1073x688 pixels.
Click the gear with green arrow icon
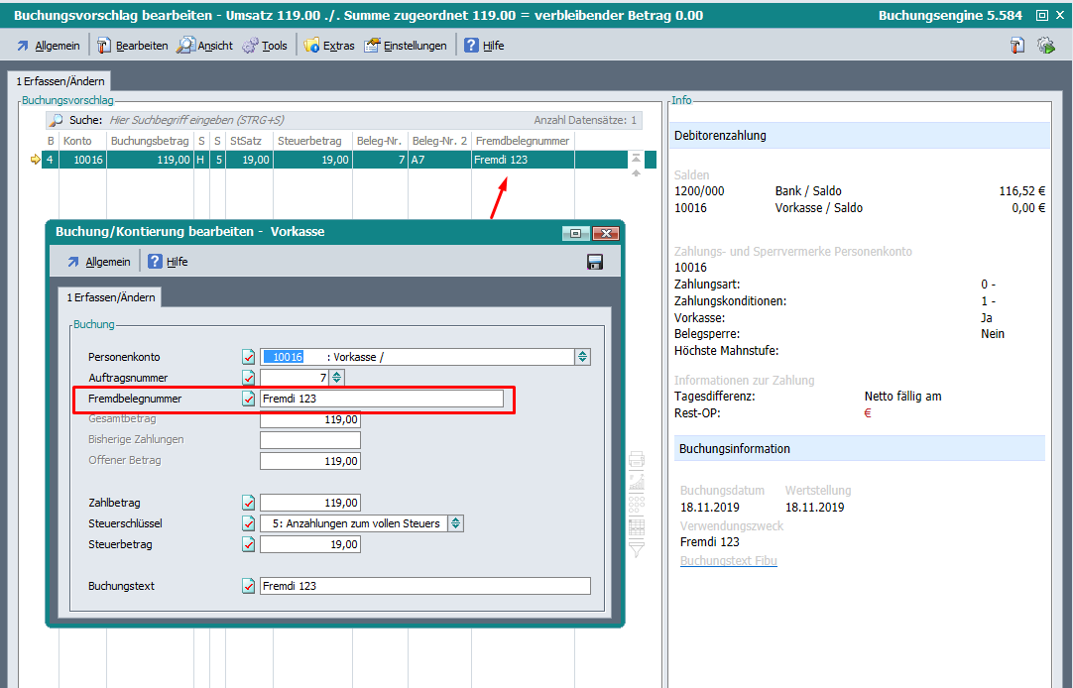[x=1046, y=46]
